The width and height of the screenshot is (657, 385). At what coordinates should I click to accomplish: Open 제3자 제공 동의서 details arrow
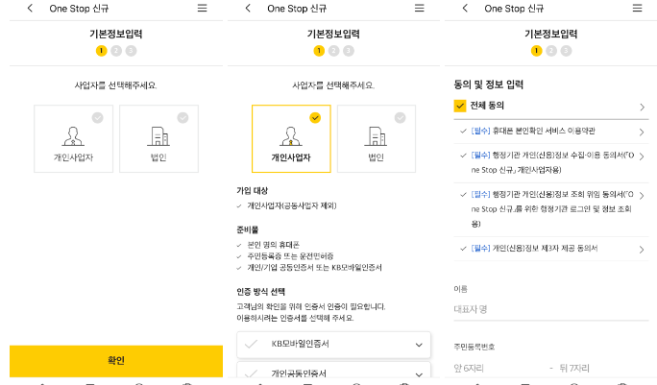point(642,250)
